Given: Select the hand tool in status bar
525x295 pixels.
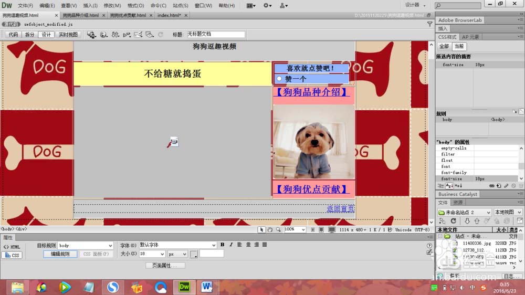Looking at the screenshot, I should 270,230.
